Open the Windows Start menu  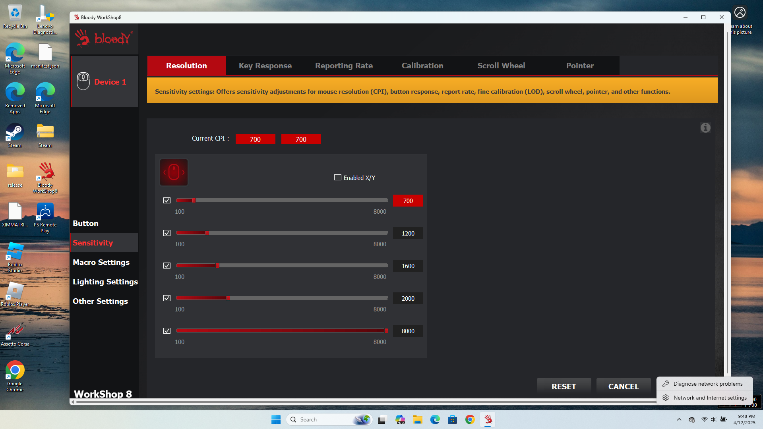pyautogui.click(x=276, y=419)
